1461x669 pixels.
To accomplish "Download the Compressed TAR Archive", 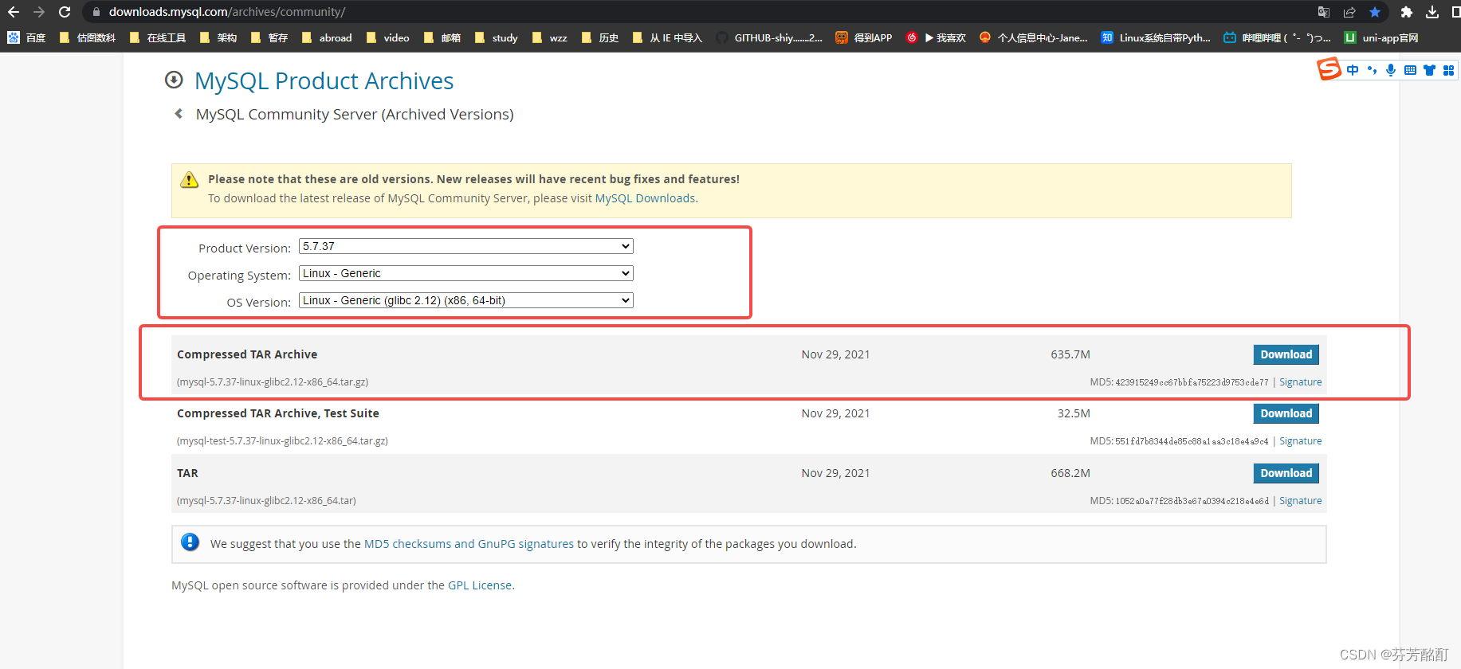I will (x=1286, y=354).
